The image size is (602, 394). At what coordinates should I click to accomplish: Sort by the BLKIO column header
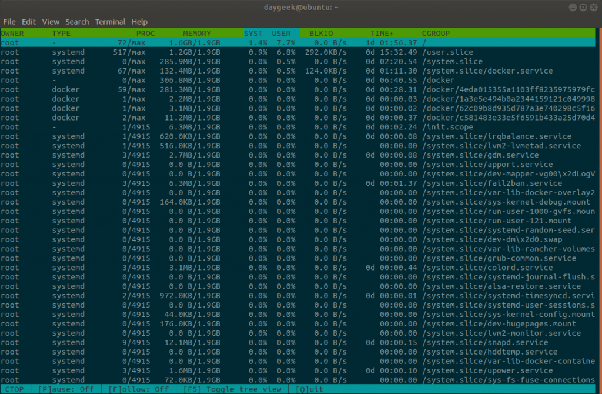tap(321, 33)
